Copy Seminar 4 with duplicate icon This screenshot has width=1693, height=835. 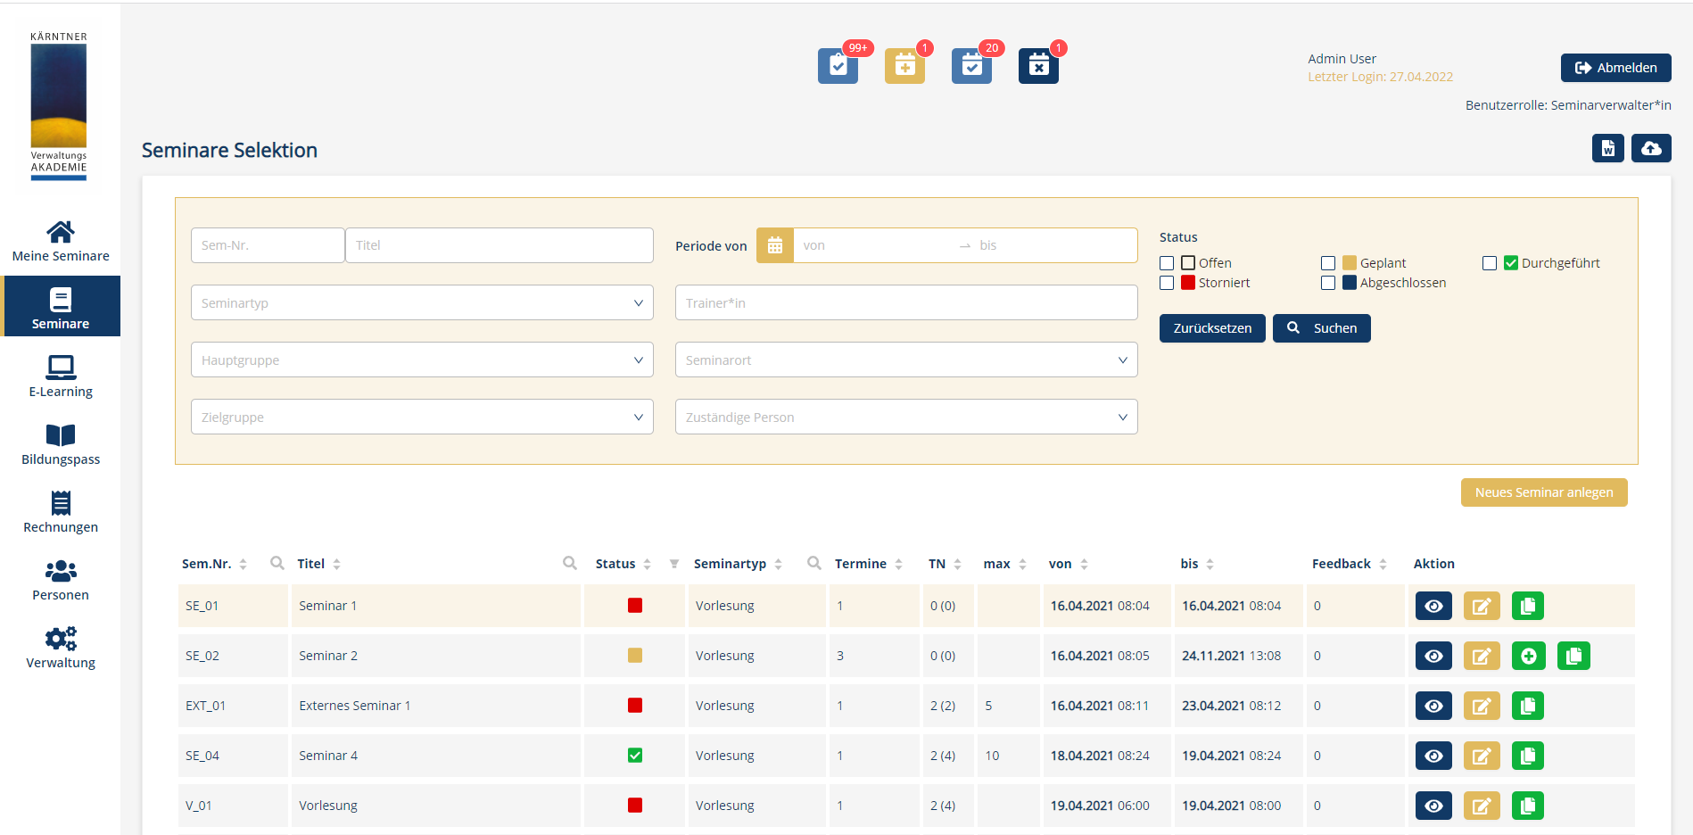pyautogui.click(x=1527, y=756)
